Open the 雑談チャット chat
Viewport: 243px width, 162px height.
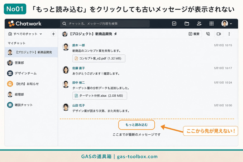(31, 105)
